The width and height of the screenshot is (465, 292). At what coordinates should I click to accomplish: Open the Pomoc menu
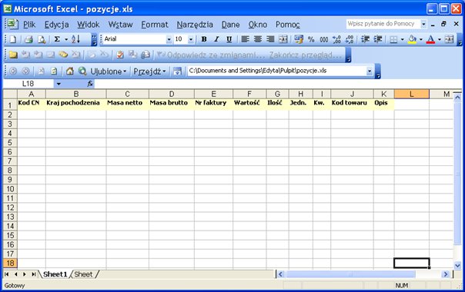coord(288,25)
